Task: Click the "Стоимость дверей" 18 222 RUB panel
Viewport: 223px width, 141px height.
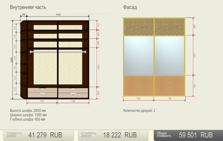Action: click(113, 135)
